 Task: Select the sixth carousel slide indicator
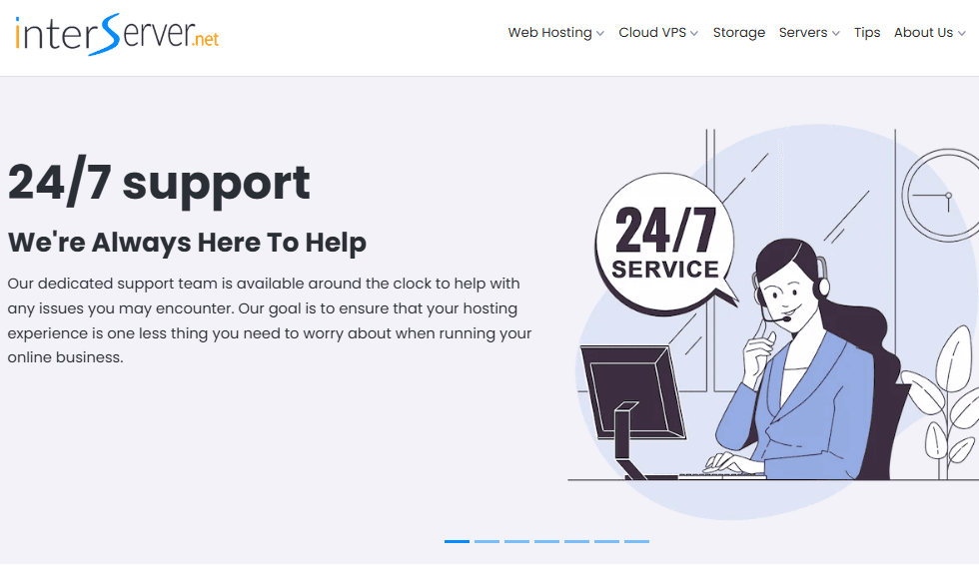point(607,541)
